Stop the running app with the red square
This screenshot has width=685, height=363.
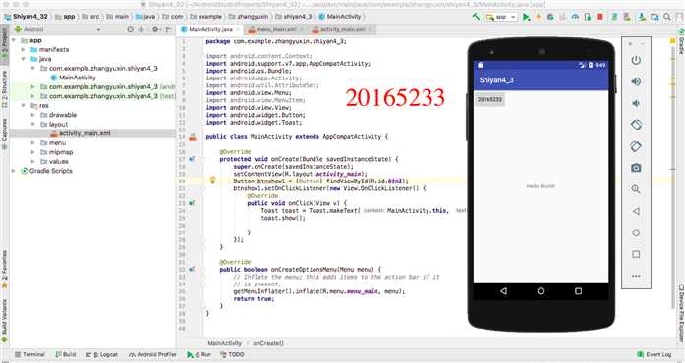pyautogui.click(x=599, y=17)
